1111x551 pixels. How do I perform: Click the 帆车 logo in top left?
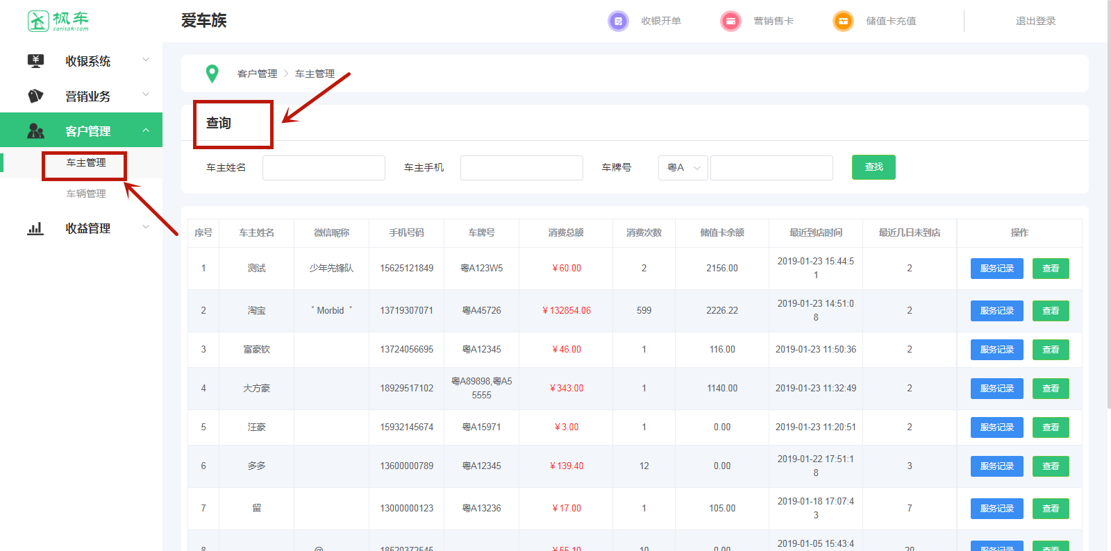[x=58, y=21]
